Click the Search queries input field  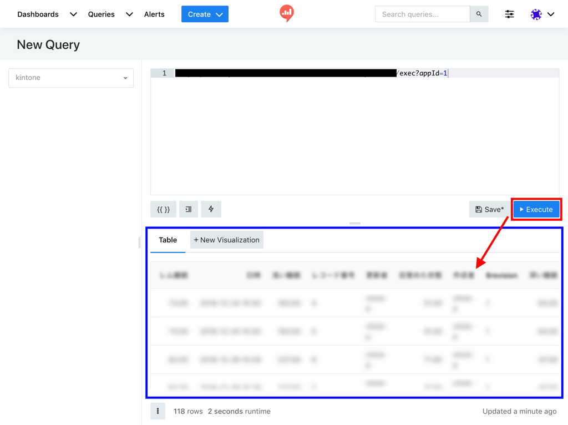click(422, 14)
